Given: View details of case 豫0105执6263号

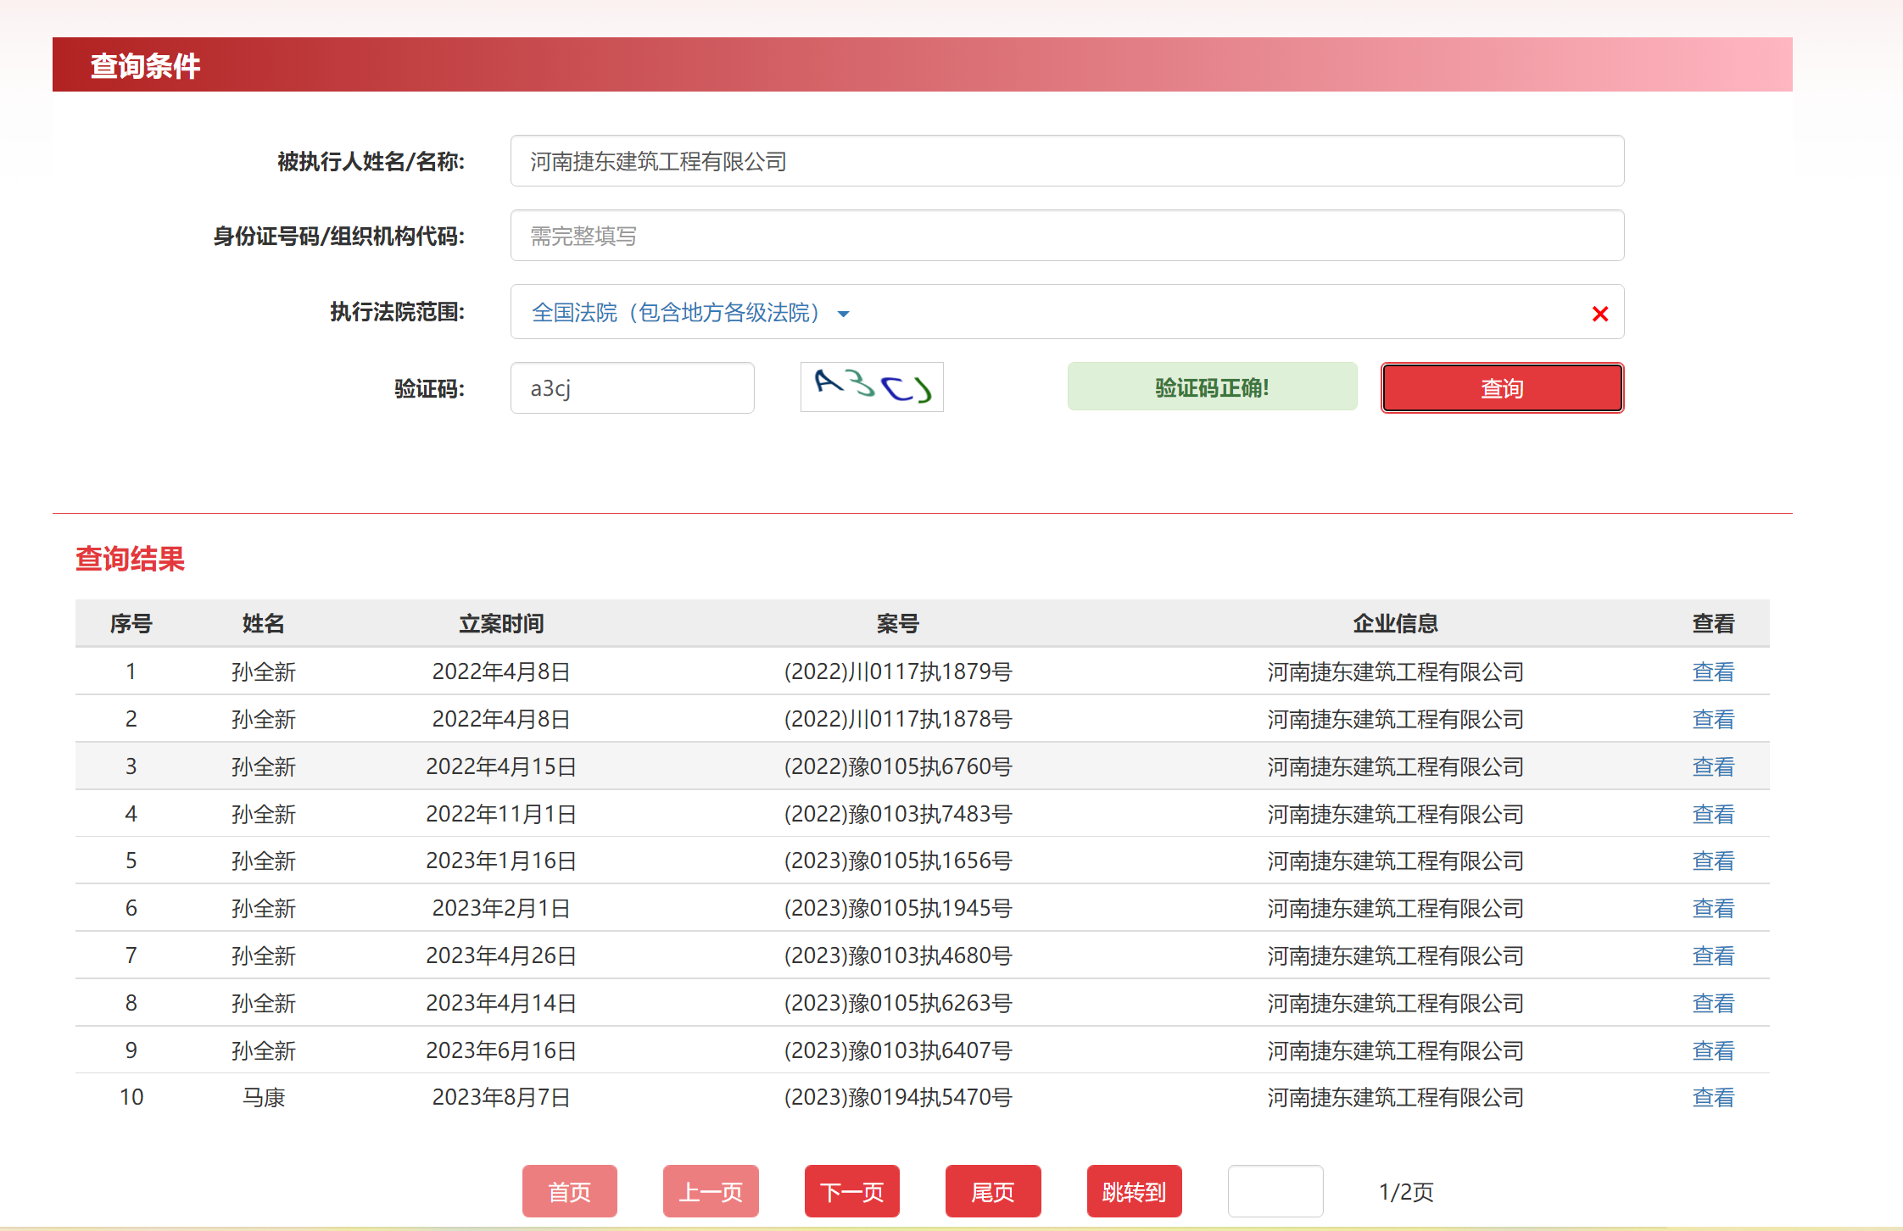Looking at the screenshot, I should click(x=1713, y=1004).
